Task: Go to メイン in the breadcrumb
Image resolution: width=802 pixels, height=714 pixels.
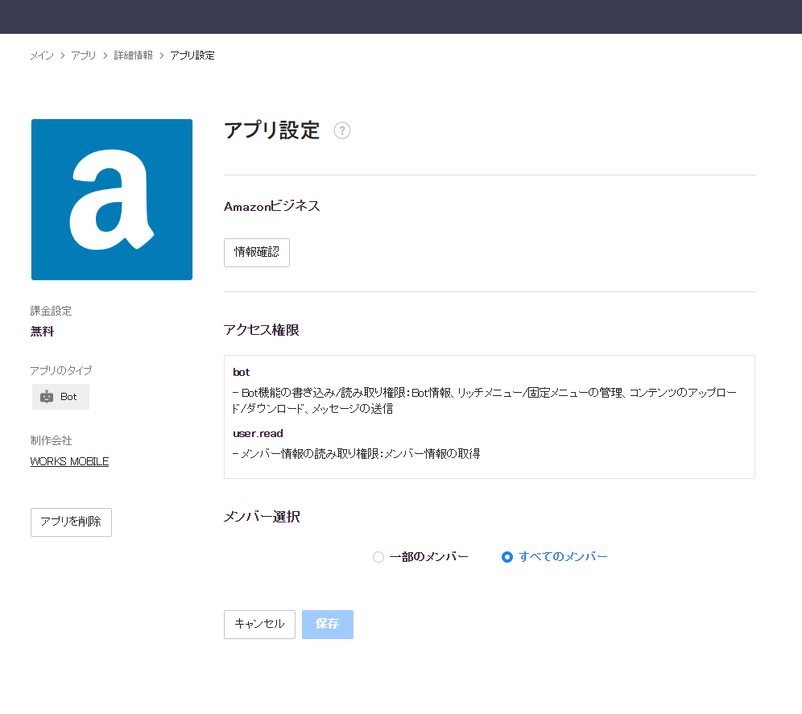Action: pyautogui.click(x=42, y=56)
